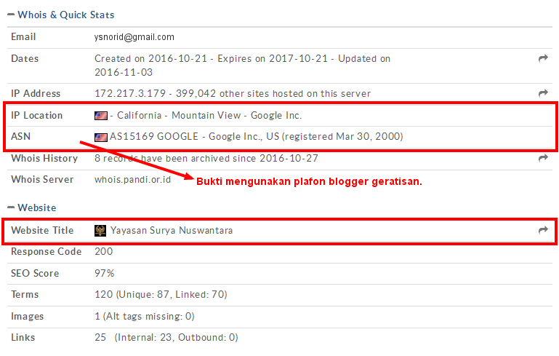Collapse the Website section

[x=11, y=207]
